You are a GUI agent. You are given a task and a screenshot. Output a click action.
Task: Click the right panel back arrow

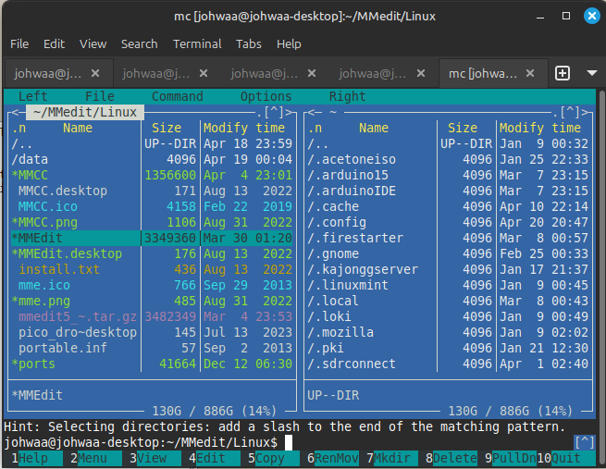309,112
